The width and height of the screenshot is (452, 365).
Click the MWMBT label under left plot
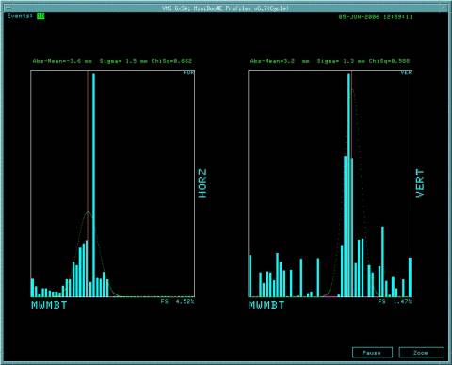pyautogui.click(x=49, y=305)
